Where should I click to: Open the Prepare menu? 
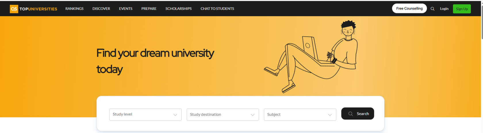[149, 9]
